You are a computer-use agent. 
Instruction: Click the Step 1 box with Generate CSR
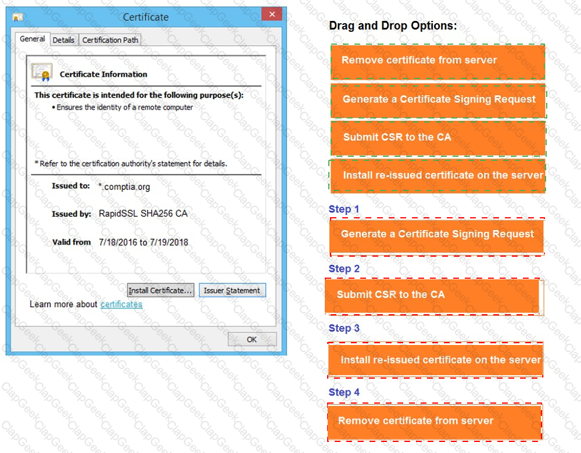click(436, 235)
